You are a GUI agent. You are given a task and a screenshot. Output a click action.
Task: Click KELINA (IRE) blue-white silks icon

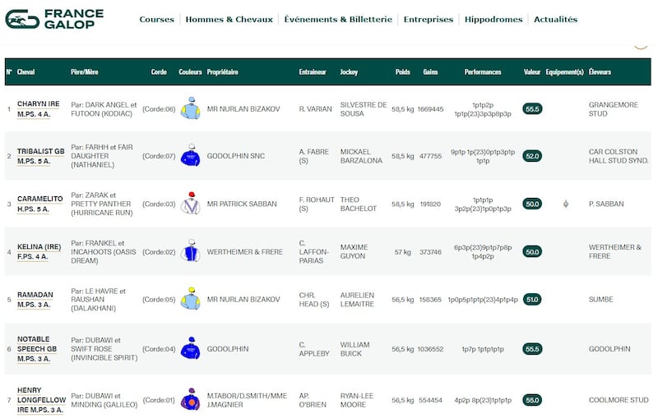click(191, 251)
